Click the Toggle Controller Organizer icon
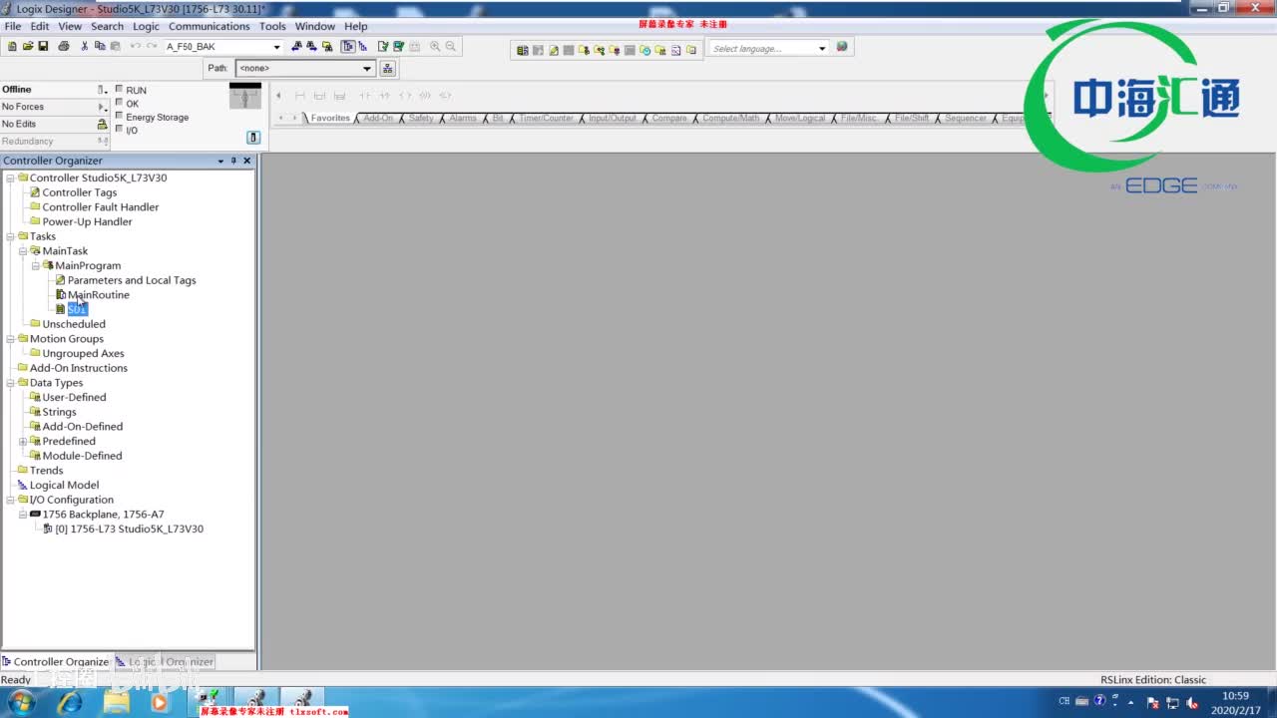 348,47
